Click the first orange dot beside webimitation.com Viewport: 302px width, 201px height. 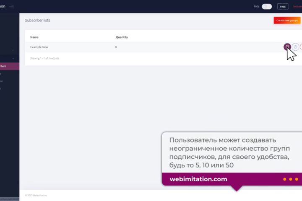click(x=284, y=179)
